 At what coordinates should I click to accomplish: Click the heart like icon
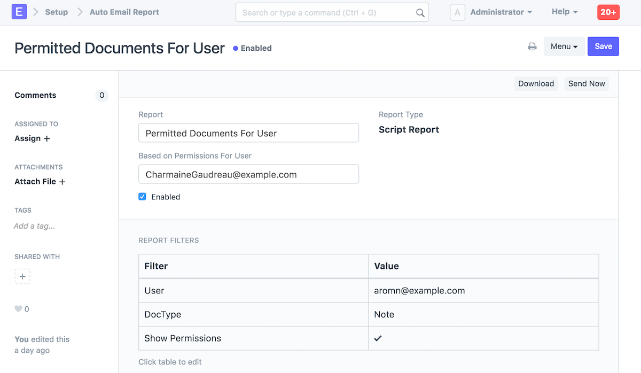(x=18, y=309)
